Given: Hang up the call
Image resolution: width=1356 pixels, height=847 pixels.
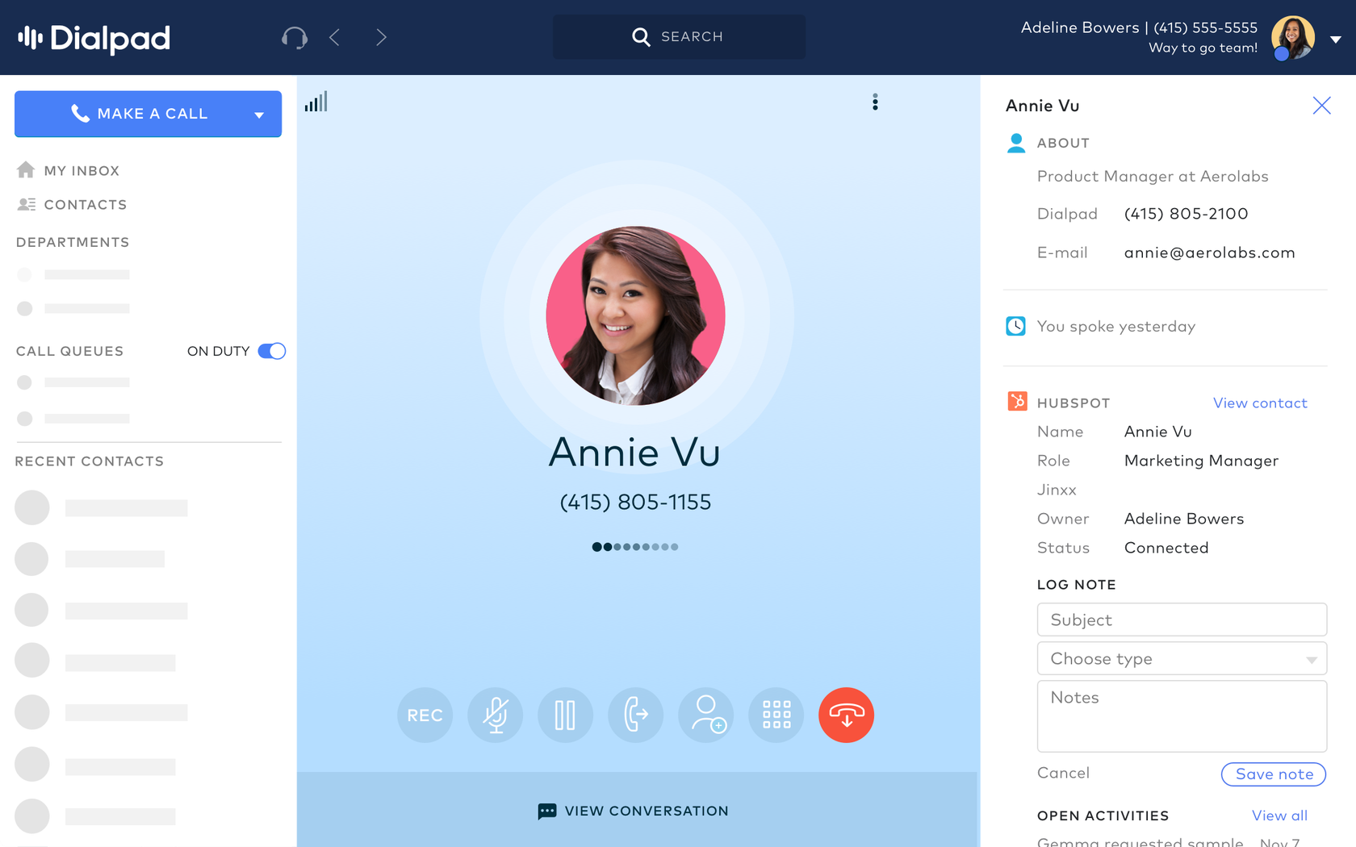Looking at the screenshot, I should (847, 715).
